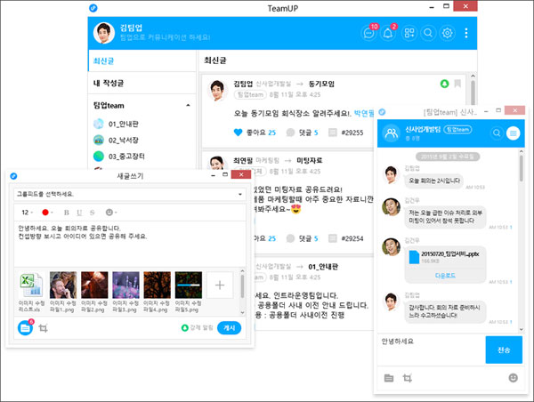Toggle bold formatting in 새글쓰기 editor
This screenshot has width=534, height=402.
[67, 213]
